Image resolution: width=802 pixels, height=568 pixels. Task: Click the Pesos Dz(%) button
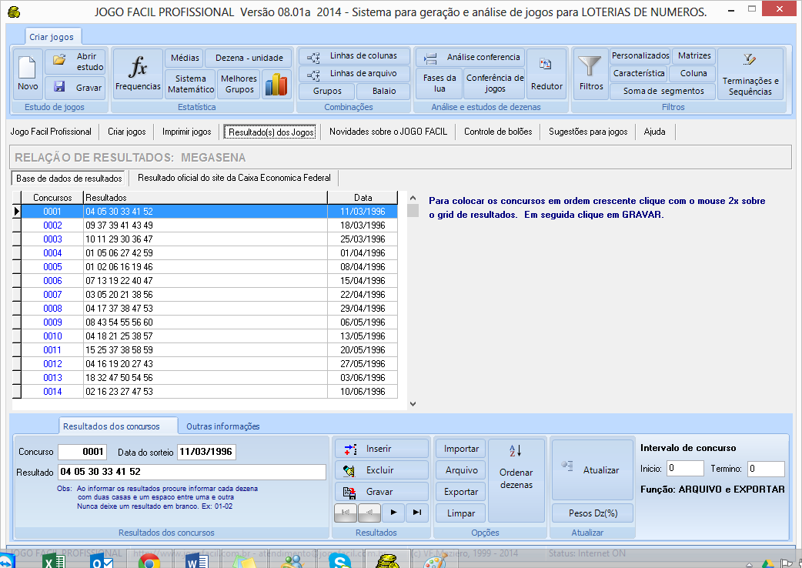tap(591, 513)
